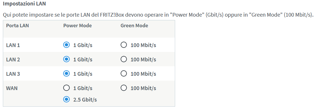This screenshot has width=329, height=111.
Task: Click the Impostazioni LAN section heading
Action: [24, 4]
